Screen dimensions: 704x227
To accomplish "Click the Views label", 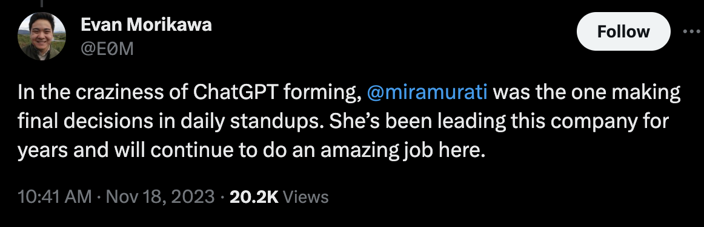I will pyautogui.click(x=306, y=197).
